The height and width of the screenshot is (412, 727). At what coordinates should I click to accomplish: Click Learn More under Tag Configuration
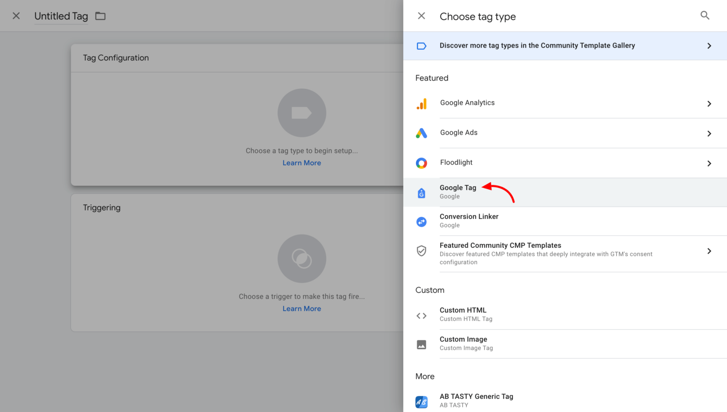click(301, 162)
